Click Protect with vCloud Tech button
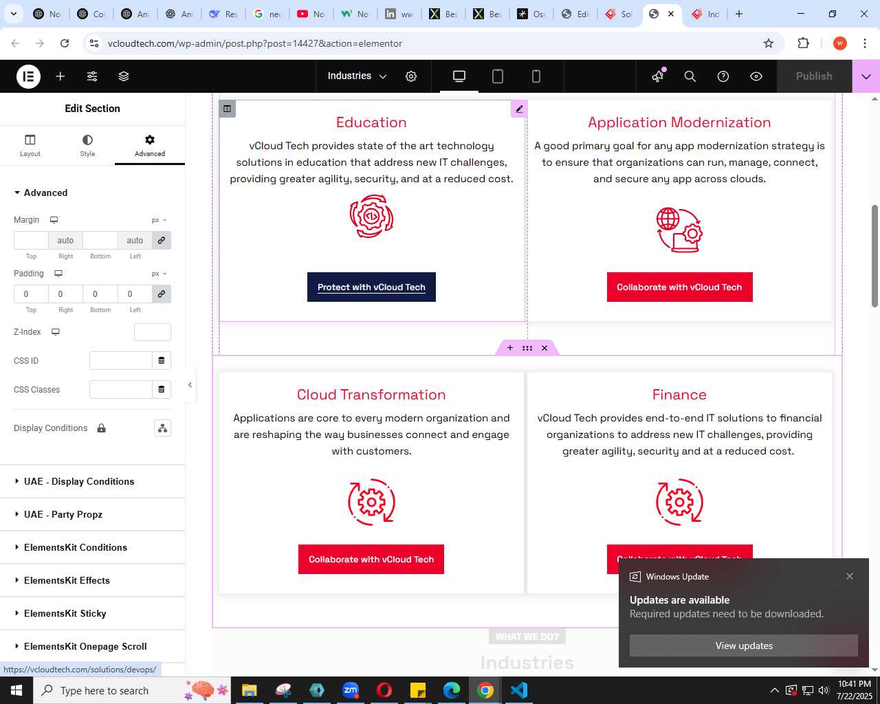Viewport: 880px width, 704px height. click(x=371, y=287)
